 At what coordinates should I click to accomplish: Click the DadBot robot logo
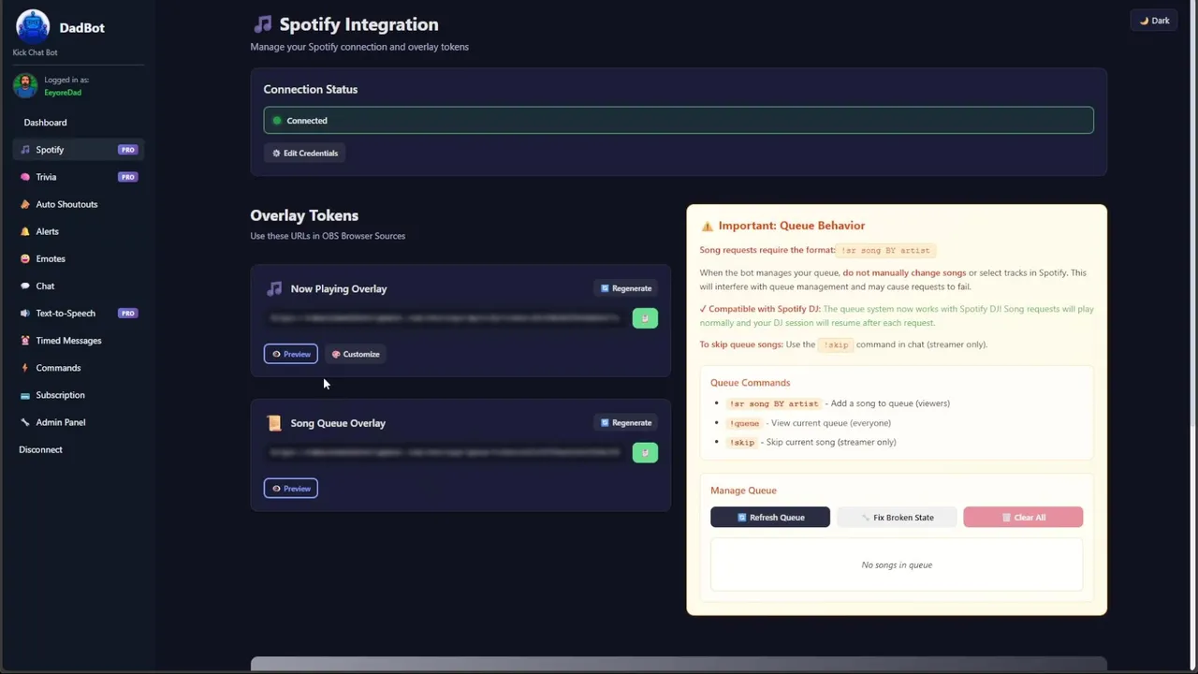click(x=33, y=26)
